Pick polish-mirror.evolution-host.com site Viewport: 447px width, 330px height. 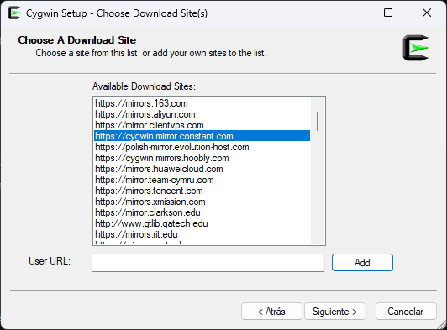[x=202, y=147]
